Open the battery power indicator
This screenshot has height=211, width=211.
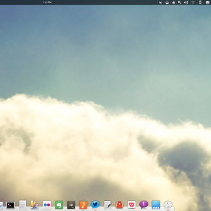pyautogui.click(x=200, y=2)
